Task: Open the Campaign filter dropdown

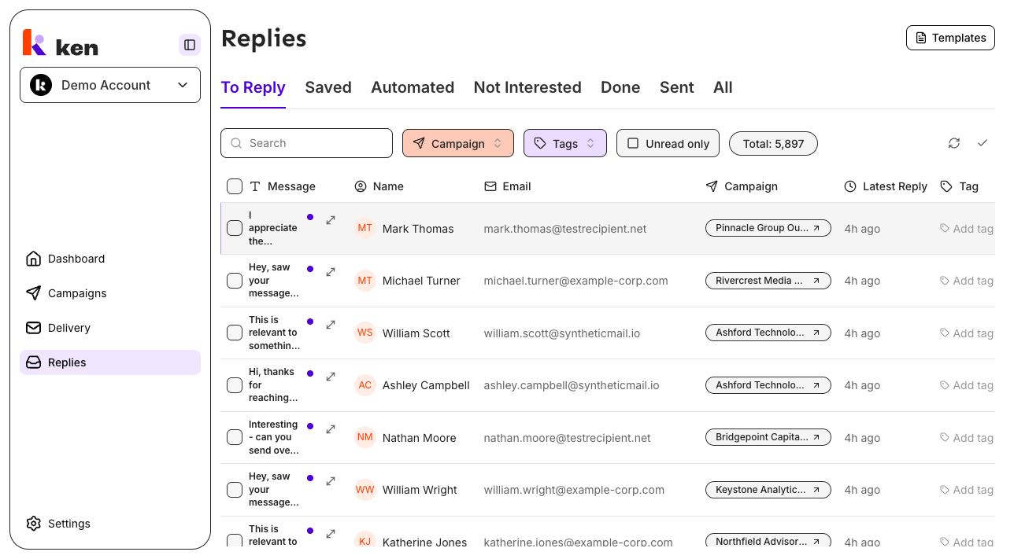Action: click(458, 143)
